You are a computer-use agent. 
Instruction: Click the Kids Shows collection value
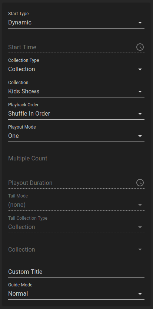pyautogui.click(x=24, y=92)
